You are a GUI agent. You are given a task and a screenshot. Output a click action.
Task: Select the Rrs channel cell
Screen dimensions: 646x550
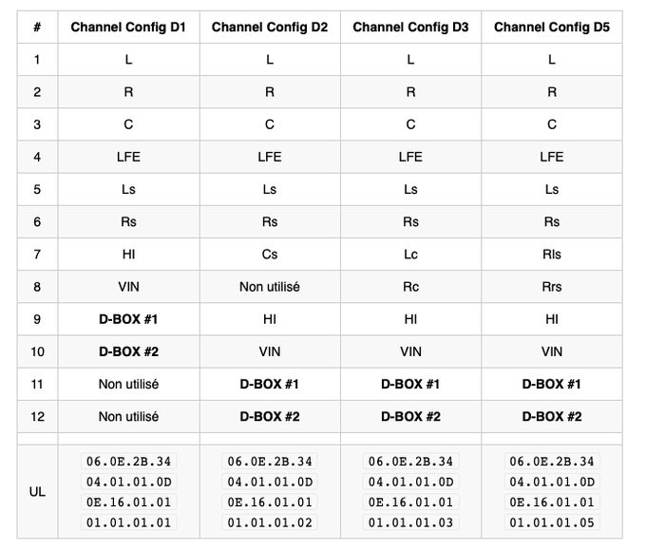(x=552, y=287)
